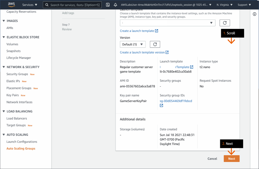Open the Services menu
The height and width of the screenshot is (169, 259).
[29, 4]
